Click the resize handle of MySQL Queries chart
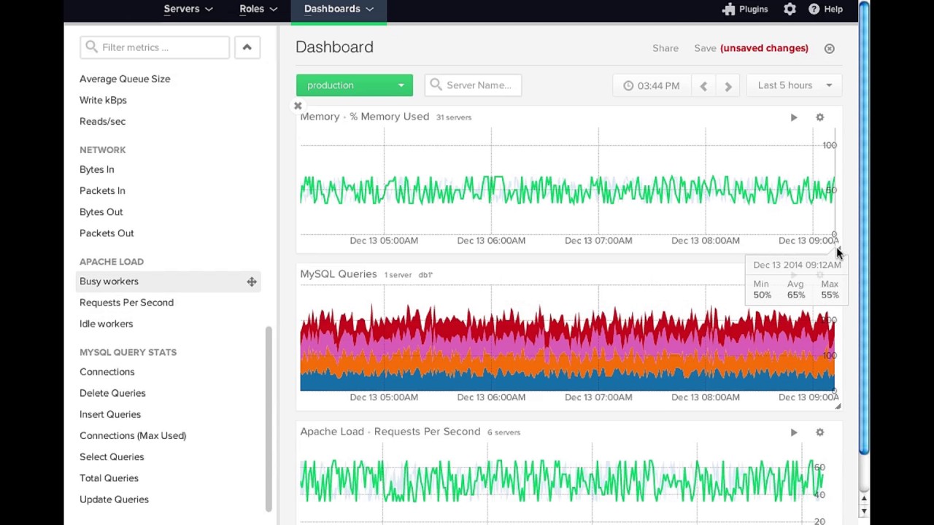 click(x=838, y=407)
